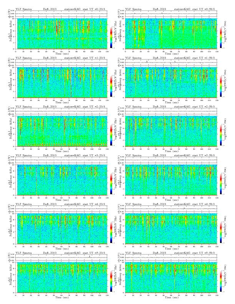Select the title text 'start UT =5:50:0'
This screenshot has width=235, height=304.
coord(204,253)
